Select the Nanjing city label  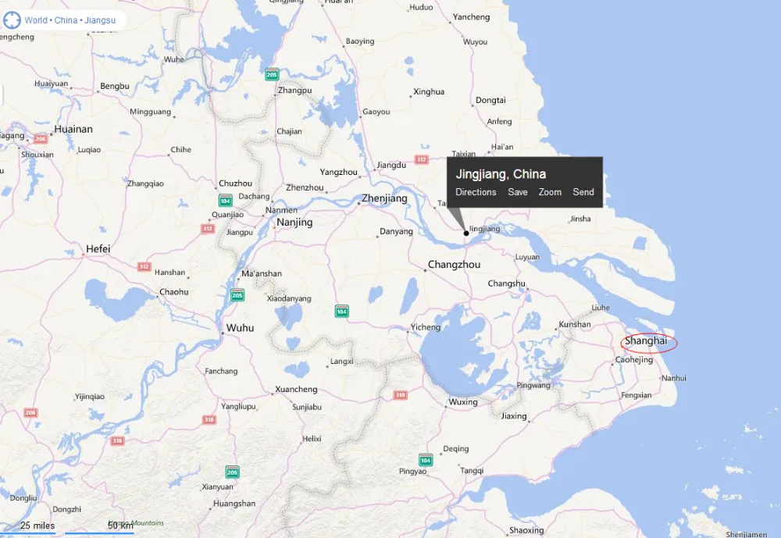coord(294,223)
